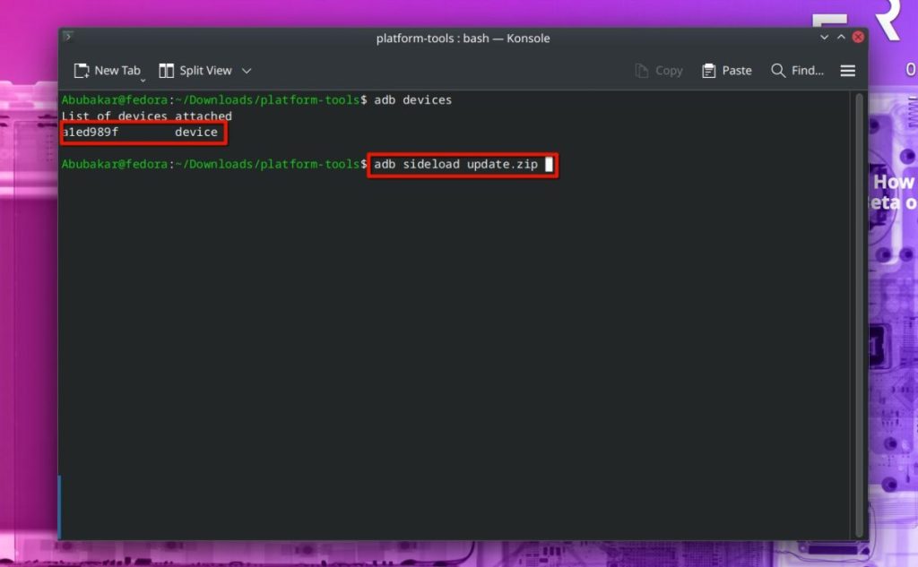Image resolution: width=918 pixels, height=567 pixels.
Task: Click the adb devices command text
Action: click(412, 100)
